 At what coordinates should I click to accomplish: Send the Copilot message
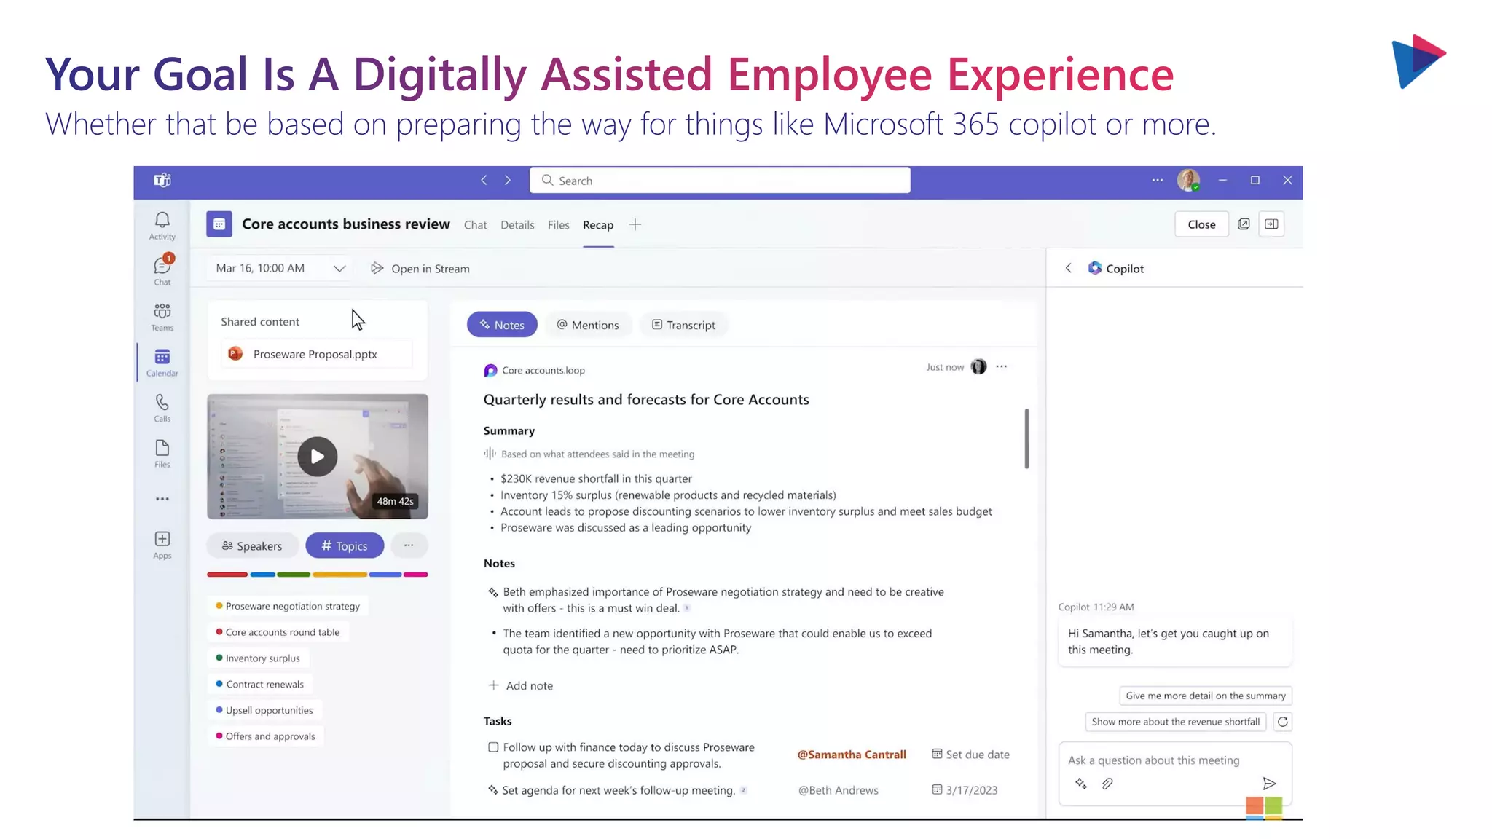click(1269, 784)
